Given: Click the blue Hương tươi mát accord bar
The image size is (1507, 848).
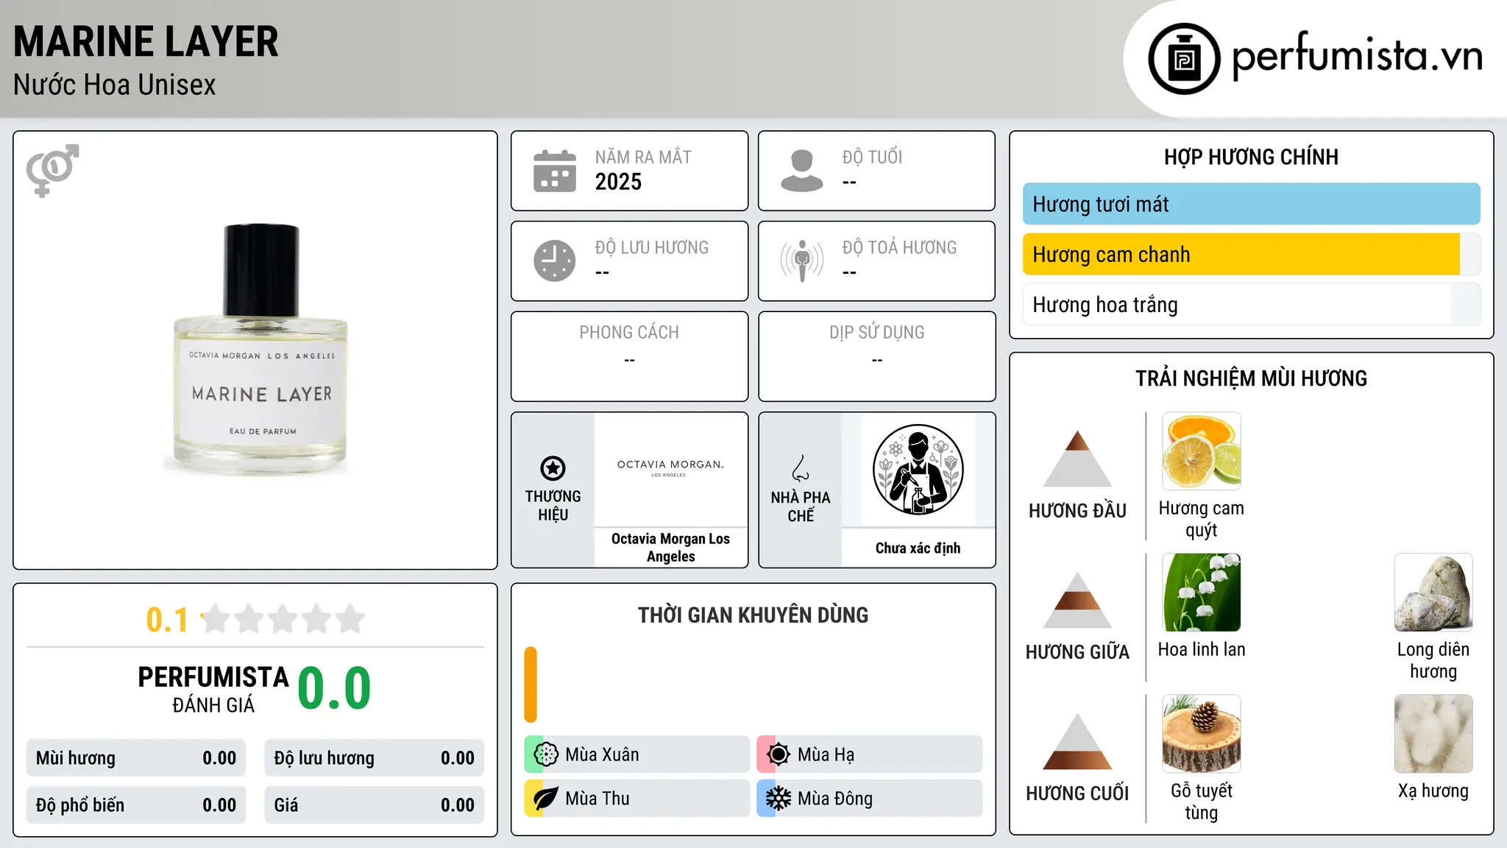Looking at the screenshot, I should click(x=1251, y=204).
